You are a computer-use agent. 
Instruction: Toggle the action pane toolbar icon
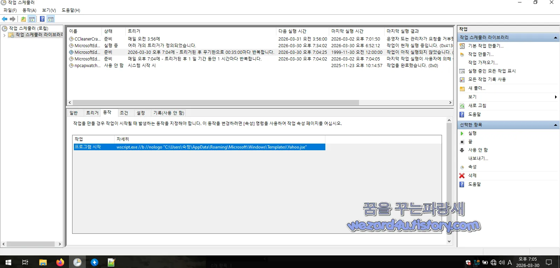[x=51, y=19]
